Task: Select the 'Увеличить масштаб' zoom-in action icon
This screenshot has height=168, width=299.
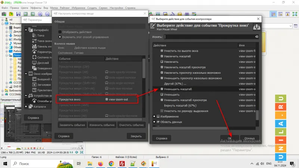Action: pyautogui.click(x=162, y=56)
